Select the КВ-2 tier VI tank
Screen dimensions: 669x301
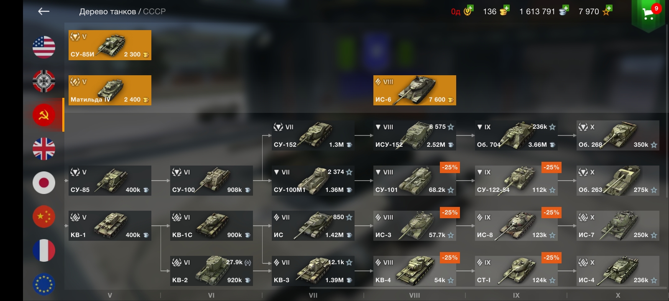(x=212, y=271)
